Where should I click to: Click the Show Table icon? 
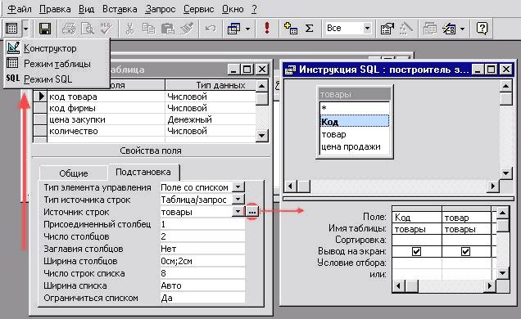tap(291, 29)
